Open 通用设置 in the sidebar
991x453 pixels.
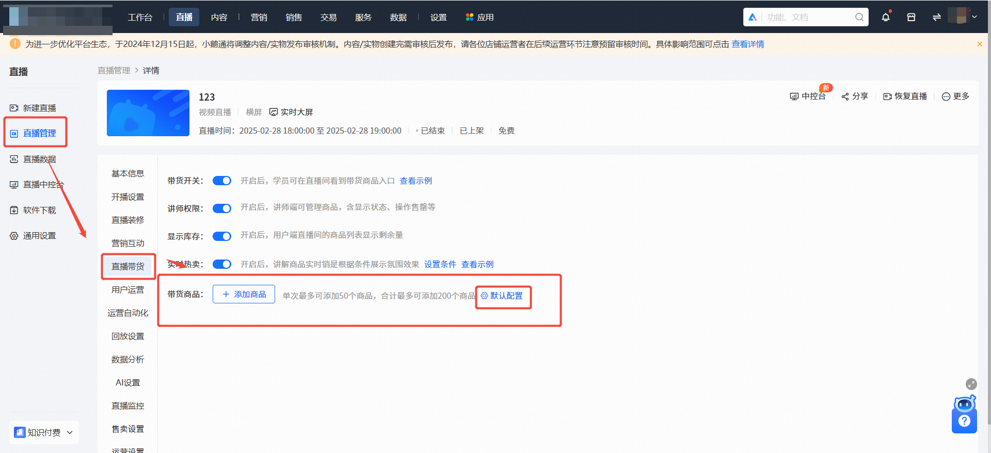point(33,235)
